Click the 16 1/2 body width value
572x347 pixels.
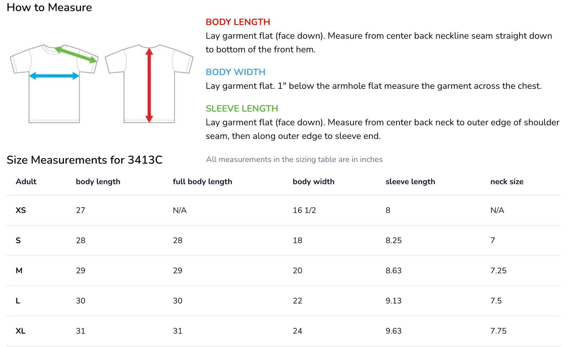(x=304, y=210)
